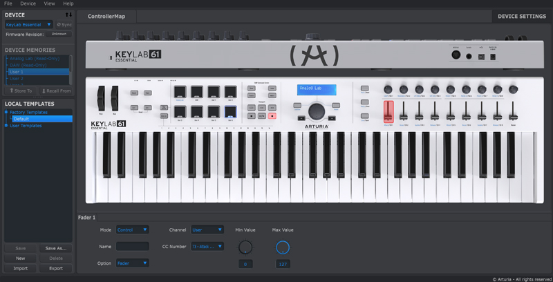Select the Cutoff knob on the keyboard
553x282 pixels.
pyautogui.click(x=388, y=89)
